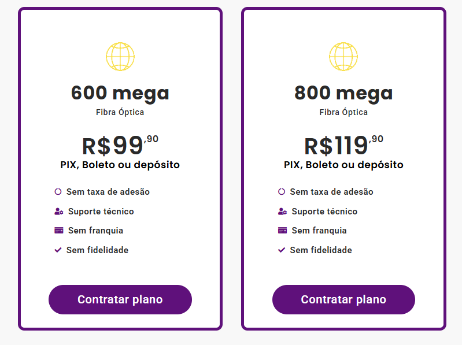462x345 pixels.
Task: Click the globe icon above 600 mega
Action: tap(120, 57)
